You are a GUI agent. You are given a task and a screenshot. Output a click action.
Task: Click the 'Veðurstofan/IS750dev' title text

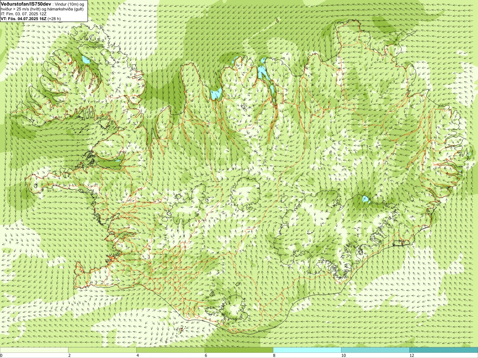tap(26, 3)
